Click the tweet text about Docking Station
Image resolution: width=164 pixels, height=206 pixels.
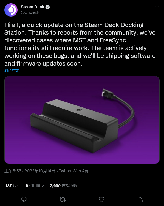coord(80,44)
